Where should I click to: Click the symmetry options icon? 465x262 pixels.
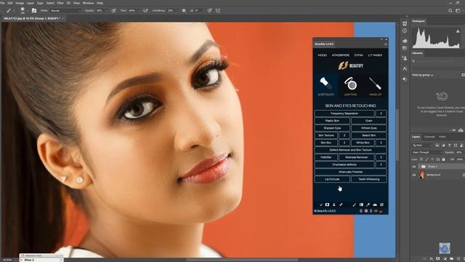coord(218,10)
